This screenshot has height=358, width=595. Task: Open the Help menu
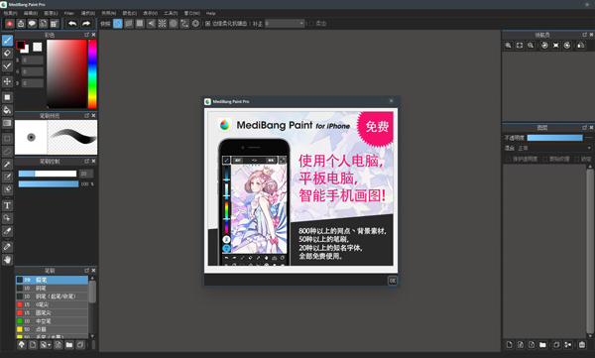pos(210,13)
